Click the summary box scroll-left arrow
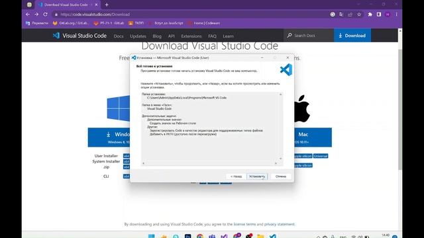This screenshot has width=424, height=238. pyautogui.click(x=143, y=163)
